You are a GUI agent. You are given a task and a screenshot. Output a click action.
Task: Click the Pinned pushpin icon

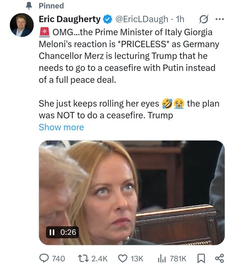click(29, 6)
